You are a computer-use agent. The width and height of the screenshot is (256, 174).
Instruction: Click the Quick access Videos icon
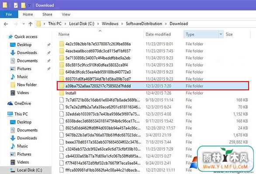(13, 93)
